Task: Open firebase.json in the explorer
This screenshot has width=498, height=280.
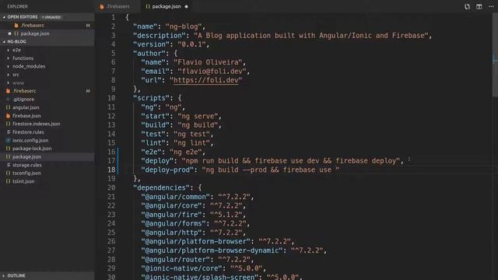Action: pyautogui.click(x=26, y=116)
